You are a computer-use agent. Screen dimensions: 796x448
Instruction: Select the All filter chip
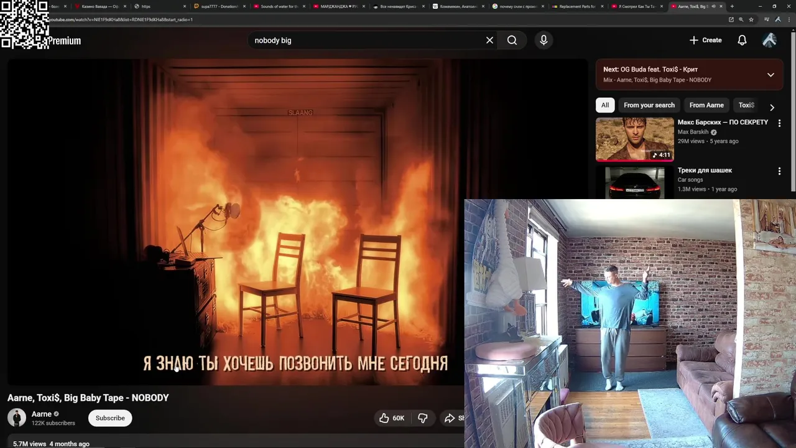click(605, 105)
